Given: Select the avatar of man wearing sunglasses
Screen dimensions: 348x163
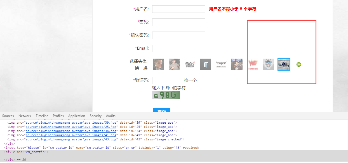Looking at the screenshot, I should [174, 64].
